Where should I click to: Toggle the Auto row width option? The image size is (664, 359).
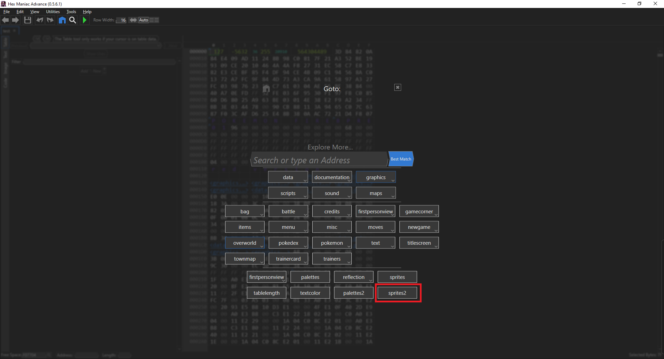[144, 20]
